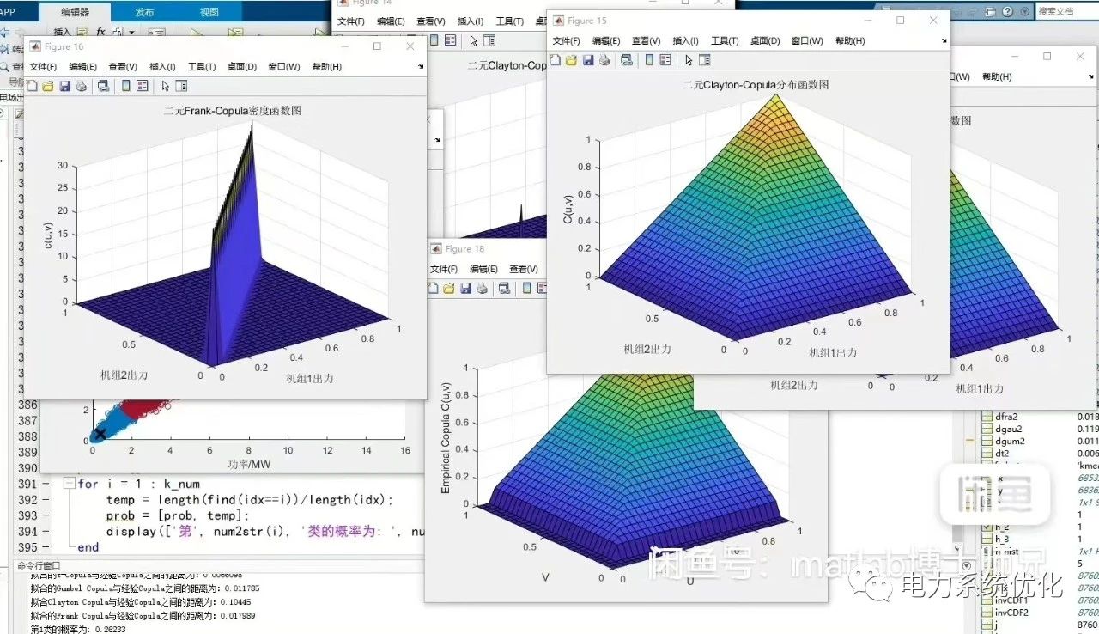
Task: Open 文件(F) menu in Figure 18
Action: click(444, 269)
